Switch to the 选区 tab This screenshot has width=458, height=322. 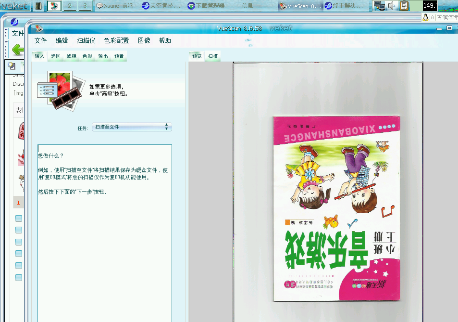(55, 56)
